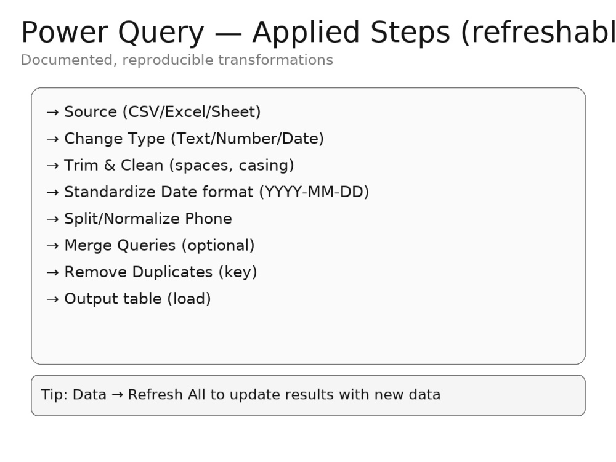Click the 'Documented, reproducible transformations' subtitle
This screenshot has height=462, width=616.
click(x=177, y=60)
